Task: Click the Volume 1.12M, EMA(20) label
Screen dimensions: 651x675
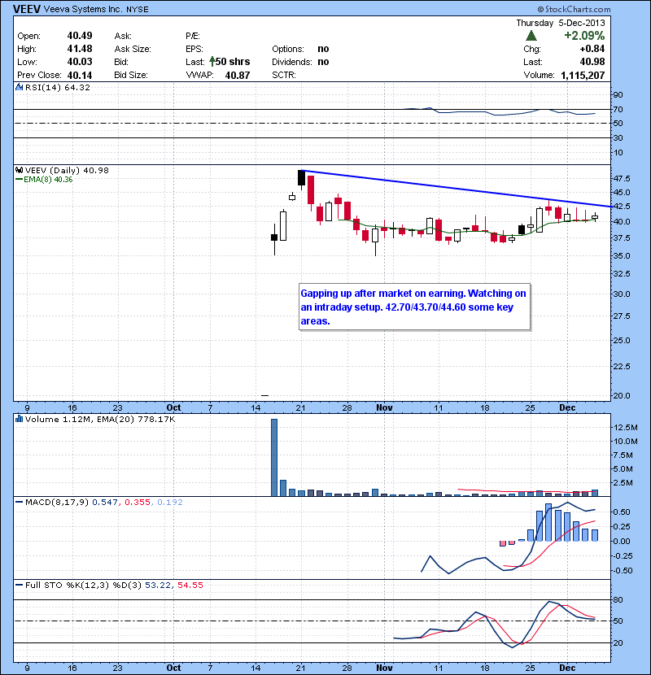Action: click(100, 420)
